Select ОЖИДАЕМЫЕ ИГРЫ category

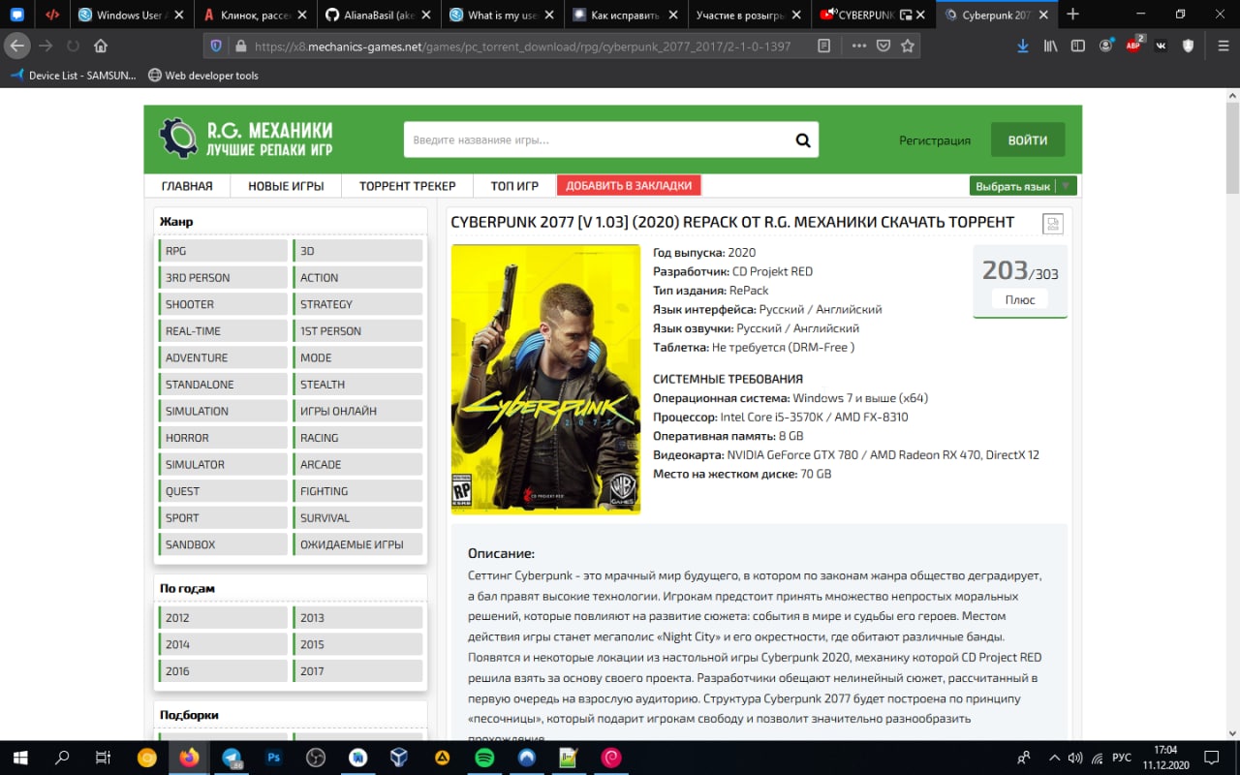[357, 544]
